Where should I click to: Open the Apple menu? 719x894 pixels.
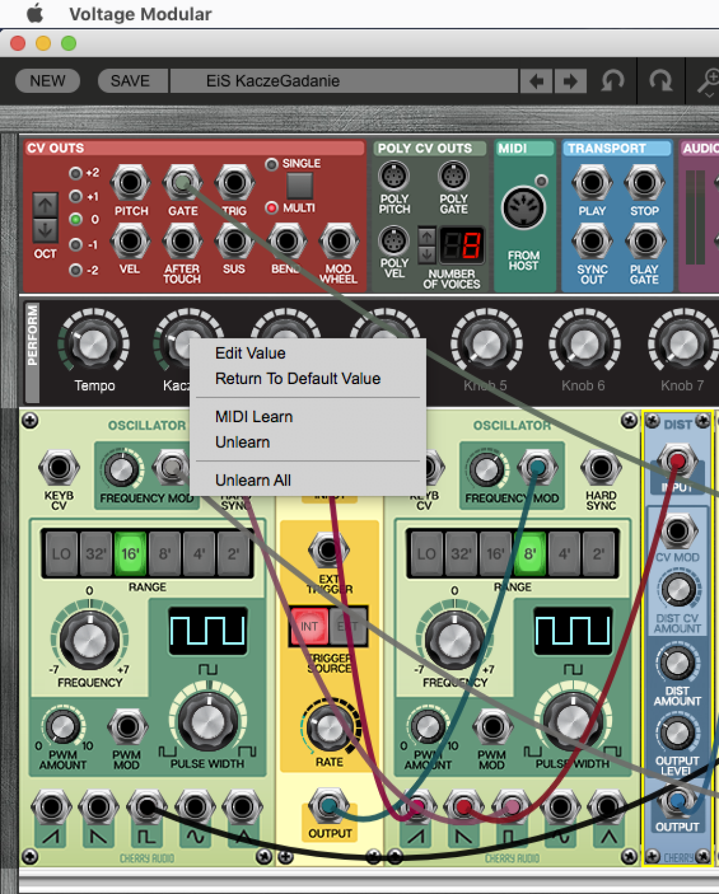[35, 13]
